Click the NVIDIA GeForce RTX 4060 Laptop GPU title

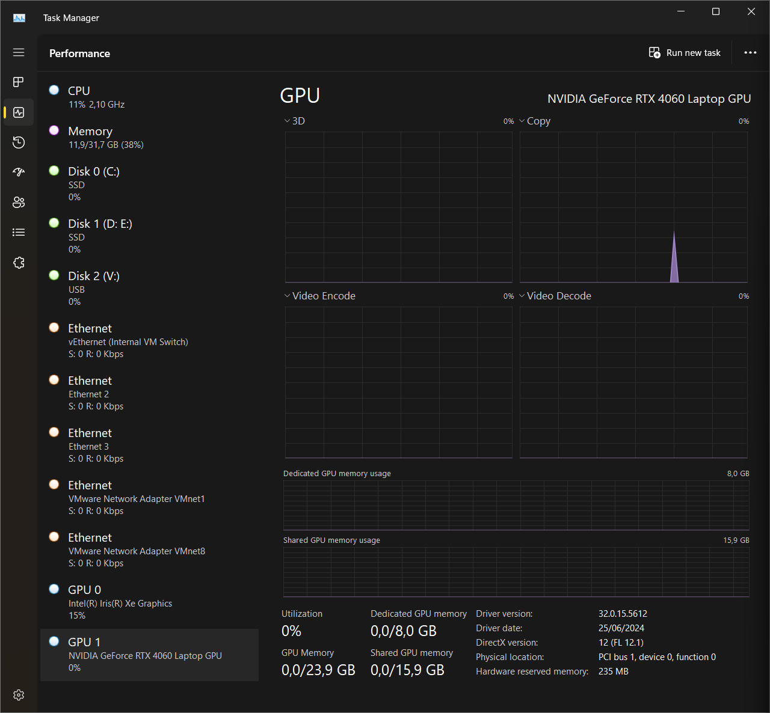point(649,99)
